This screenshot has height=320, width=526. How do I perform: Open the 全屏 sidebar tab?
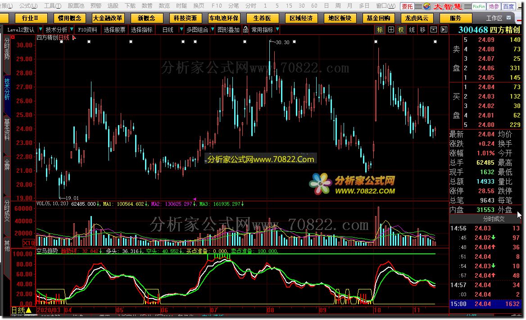7,165
